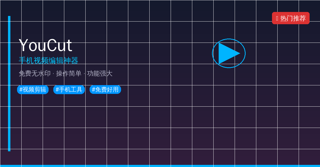Click the dot separator between 免费无水印 and 操作简单
Image resolution: width=320 pixels, height=167 pixels.
pos(53,74)
